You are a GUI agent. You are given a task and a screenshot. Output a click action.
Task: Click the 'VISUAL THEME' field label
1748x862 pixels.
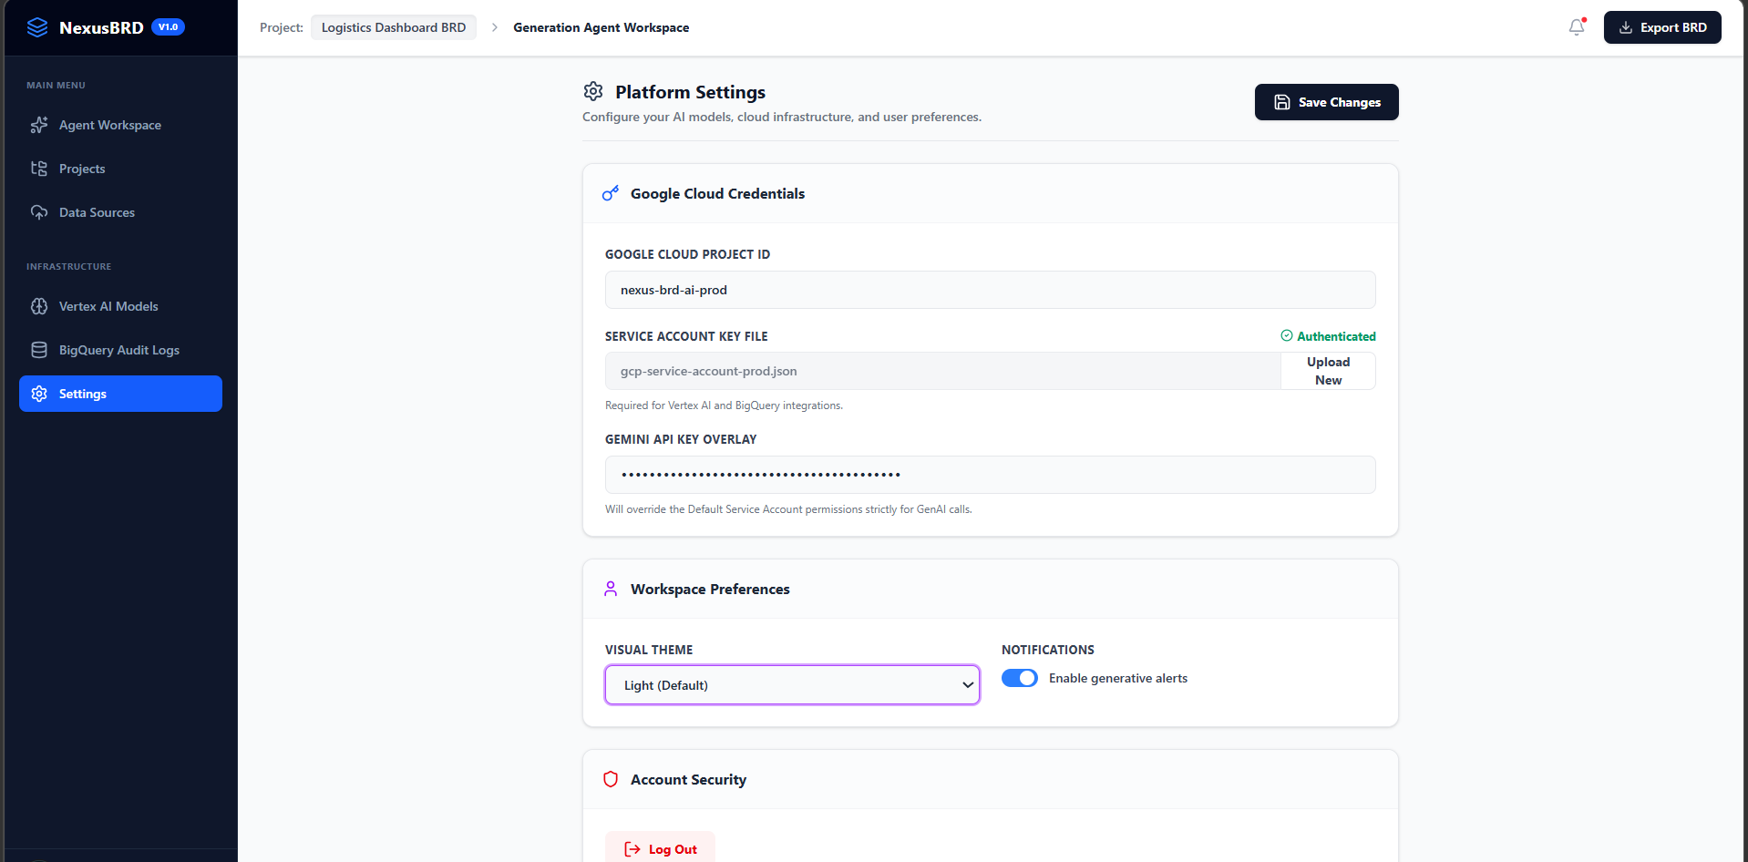(649, 650)
